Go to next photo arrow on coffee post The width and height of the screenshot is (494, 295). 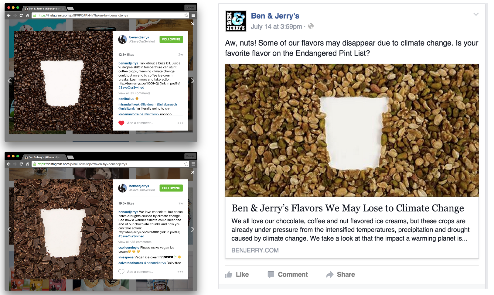pos(192,81)
